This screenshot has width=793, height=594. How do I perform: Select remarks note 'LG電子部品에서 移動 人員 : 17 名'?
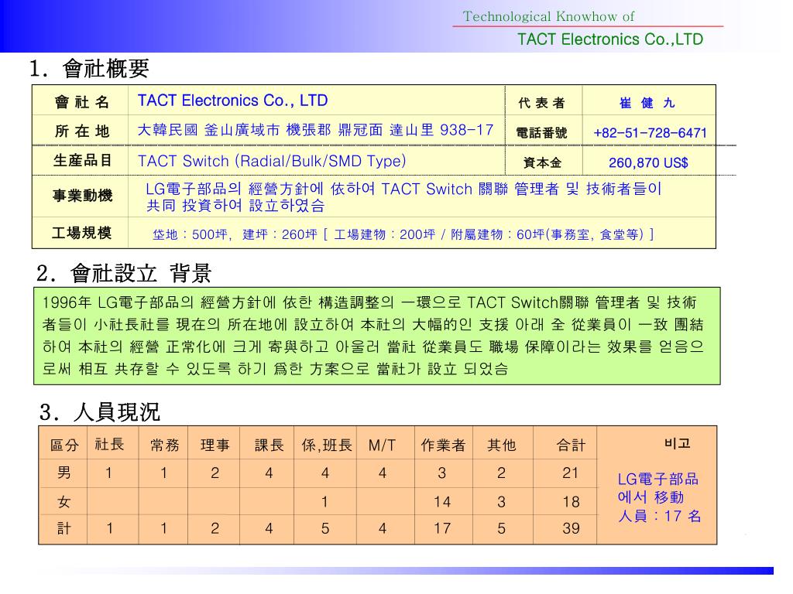(659, 497)
